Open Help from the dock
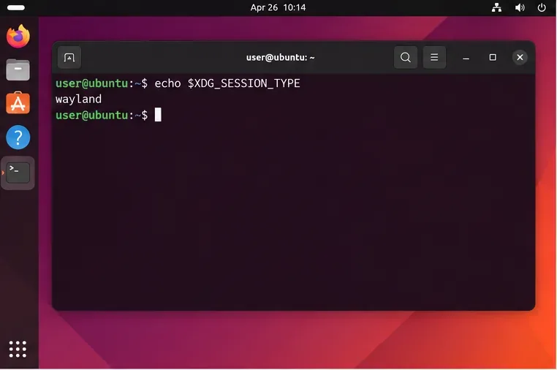This screenshot has height=370, width=557. (x=18, y=137)
